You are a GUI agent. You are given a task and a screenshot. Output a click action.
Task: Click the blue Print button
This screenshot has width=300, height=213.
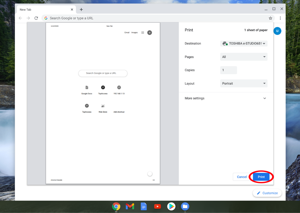[261, 177]
